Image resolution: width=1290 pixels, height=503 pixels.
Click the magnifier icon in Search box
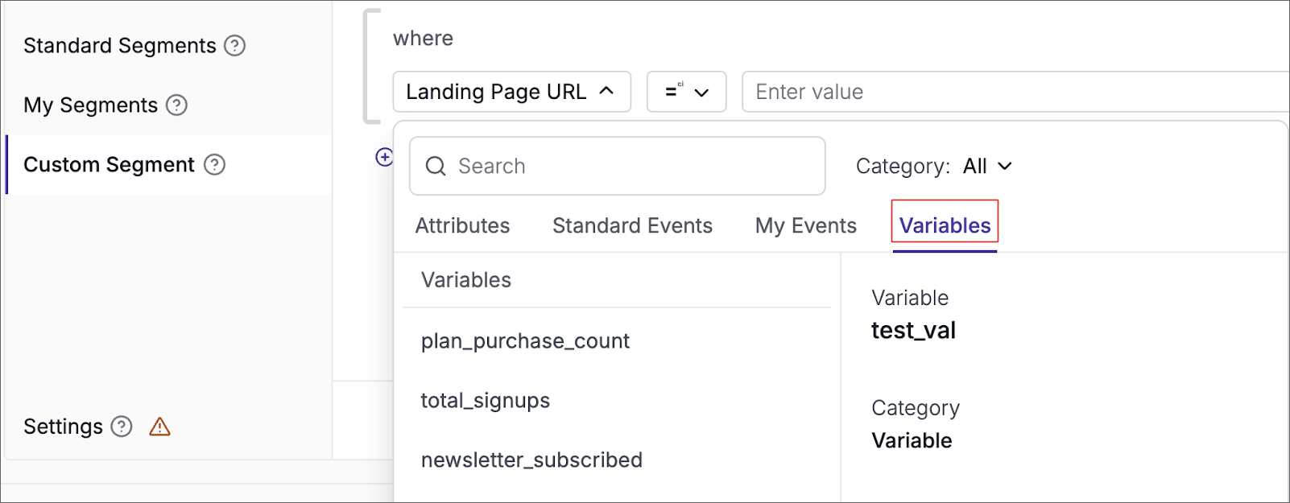(x=436, y=167)
